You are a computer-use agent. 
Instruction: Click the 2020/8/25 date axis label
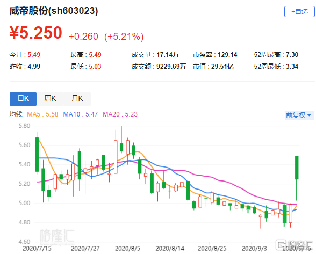(x=212, y=248)
